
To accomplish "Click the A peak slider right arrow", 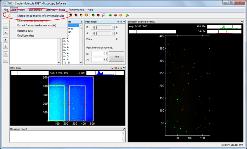I will pyautogui.click(x=112, y=33).
